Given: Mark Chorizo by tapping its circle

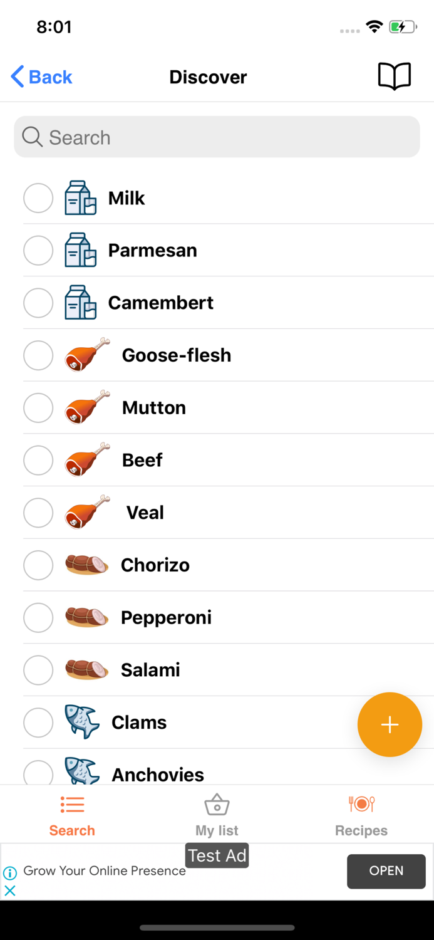Looking at the screenshot, I should tap(38, 565).
